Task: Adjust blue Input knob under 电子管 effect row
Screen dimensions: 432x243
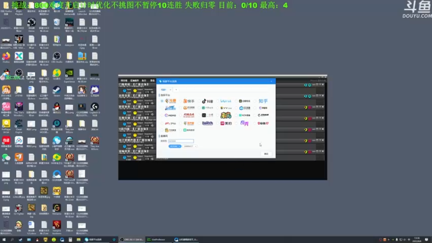Action: click(125, 146)
